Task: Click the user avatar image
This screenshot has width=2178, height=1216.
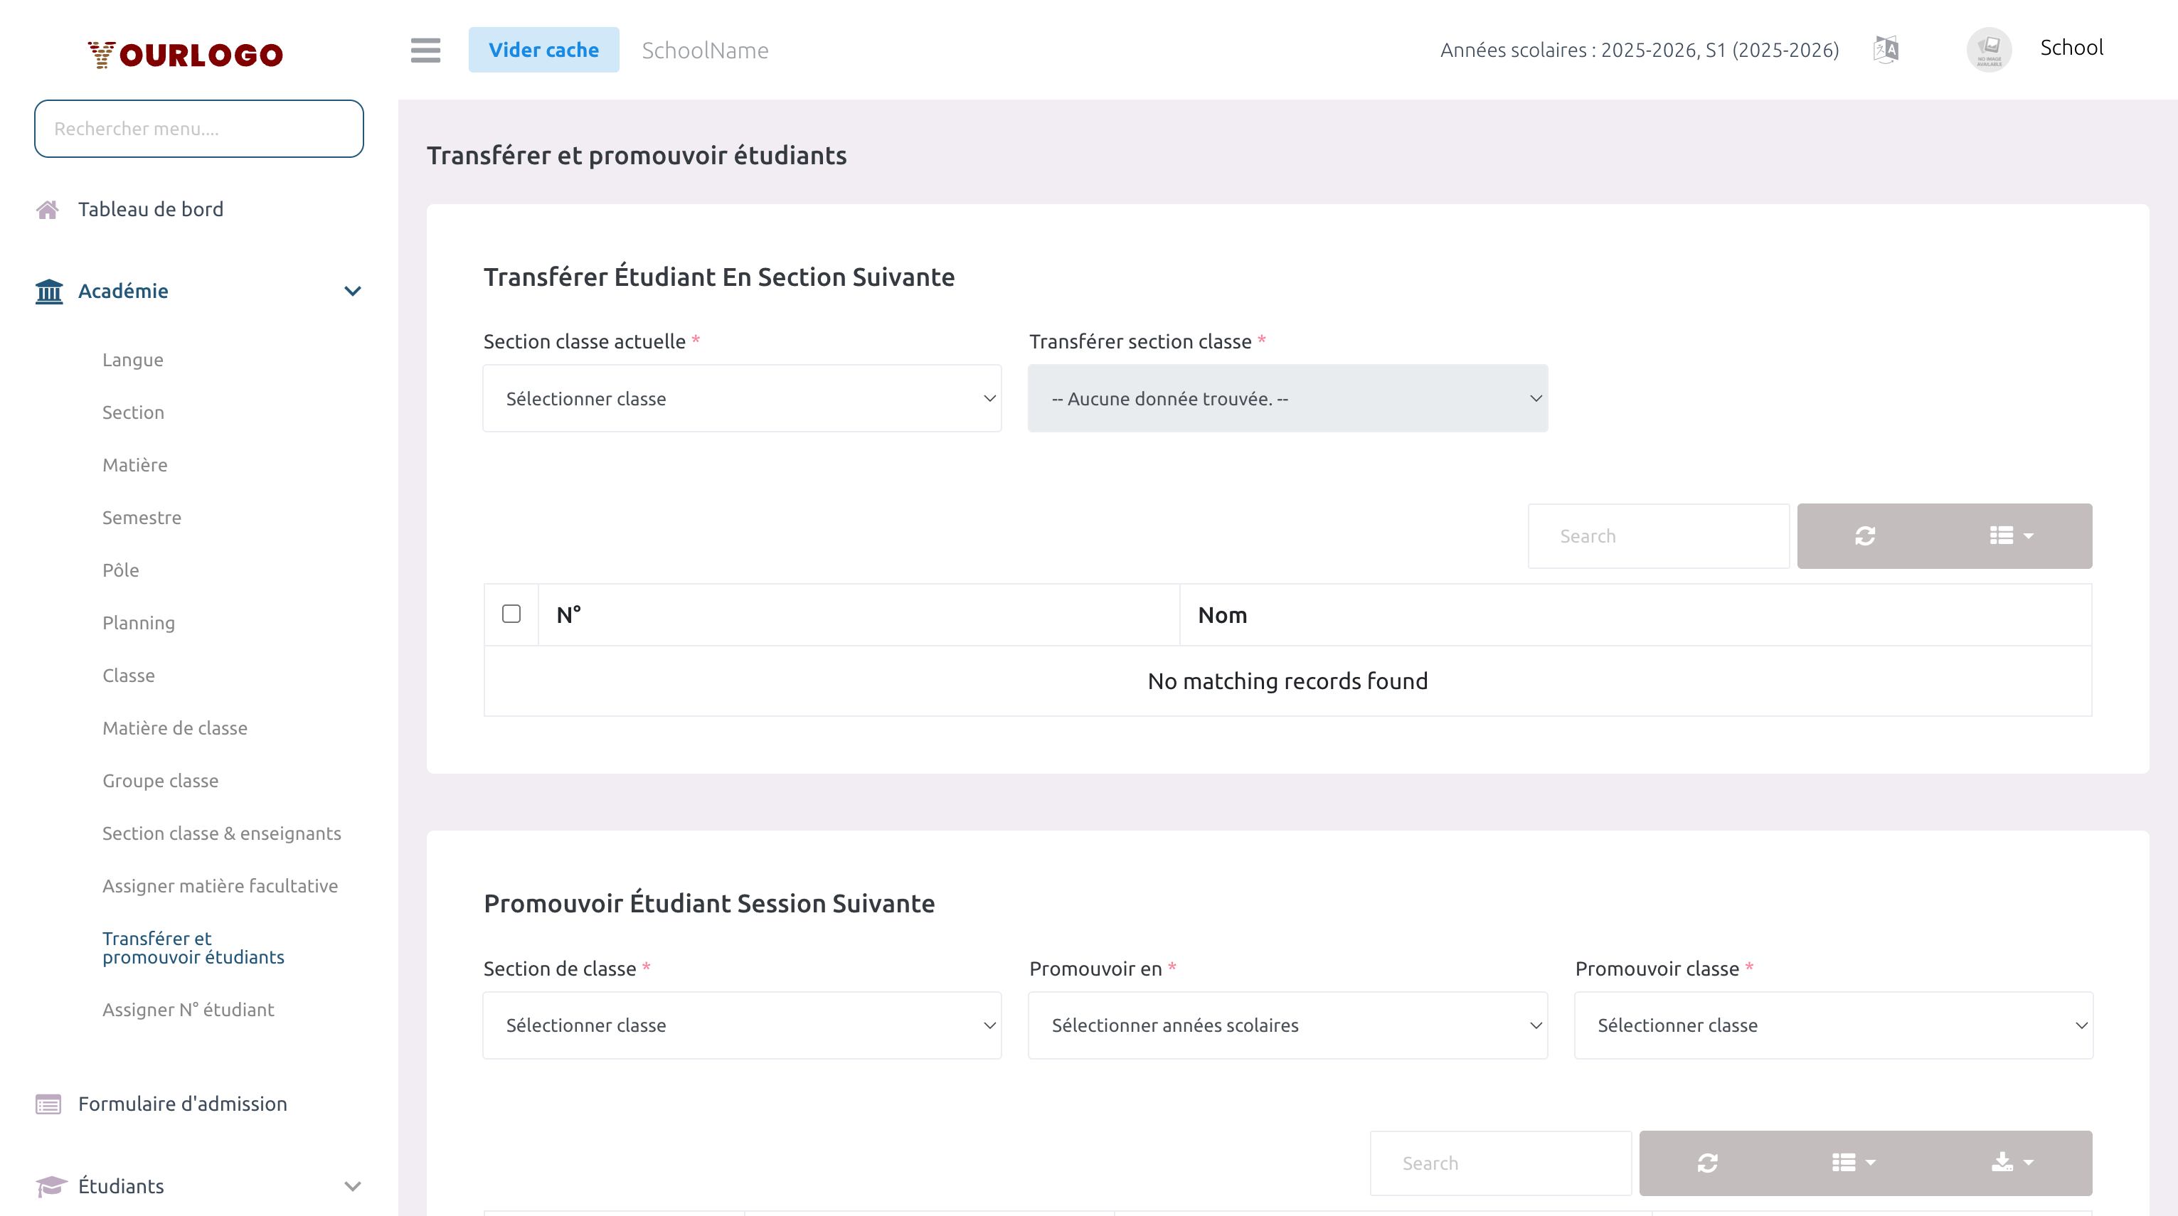Action: point(1989,50)
